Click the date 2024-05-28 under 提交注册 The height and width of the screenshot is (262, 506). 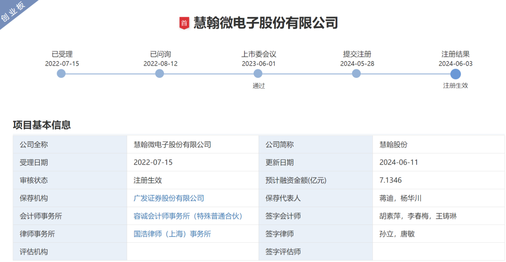click(x=357, y=64)
